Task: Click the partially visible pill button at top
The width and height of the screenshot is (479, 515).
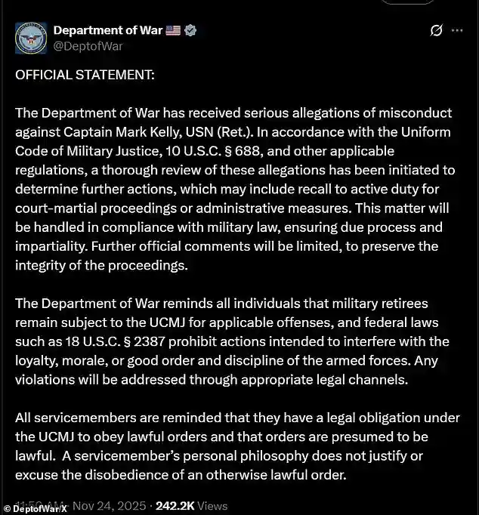Action: click(x=408, y=2)
